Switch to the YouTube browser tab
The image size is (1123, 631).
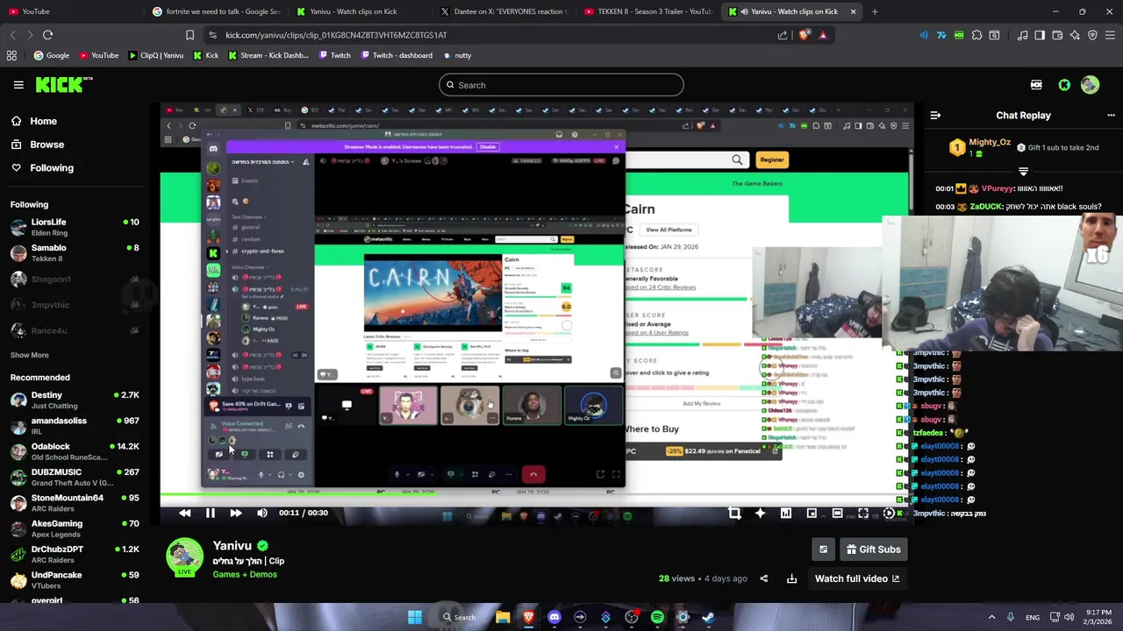pyautogui.click(x=72, y=11)
